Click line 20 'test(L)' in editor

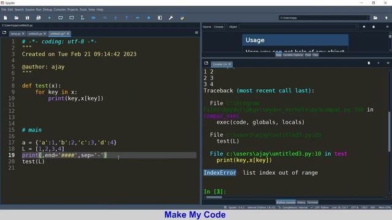click(34, 161)
